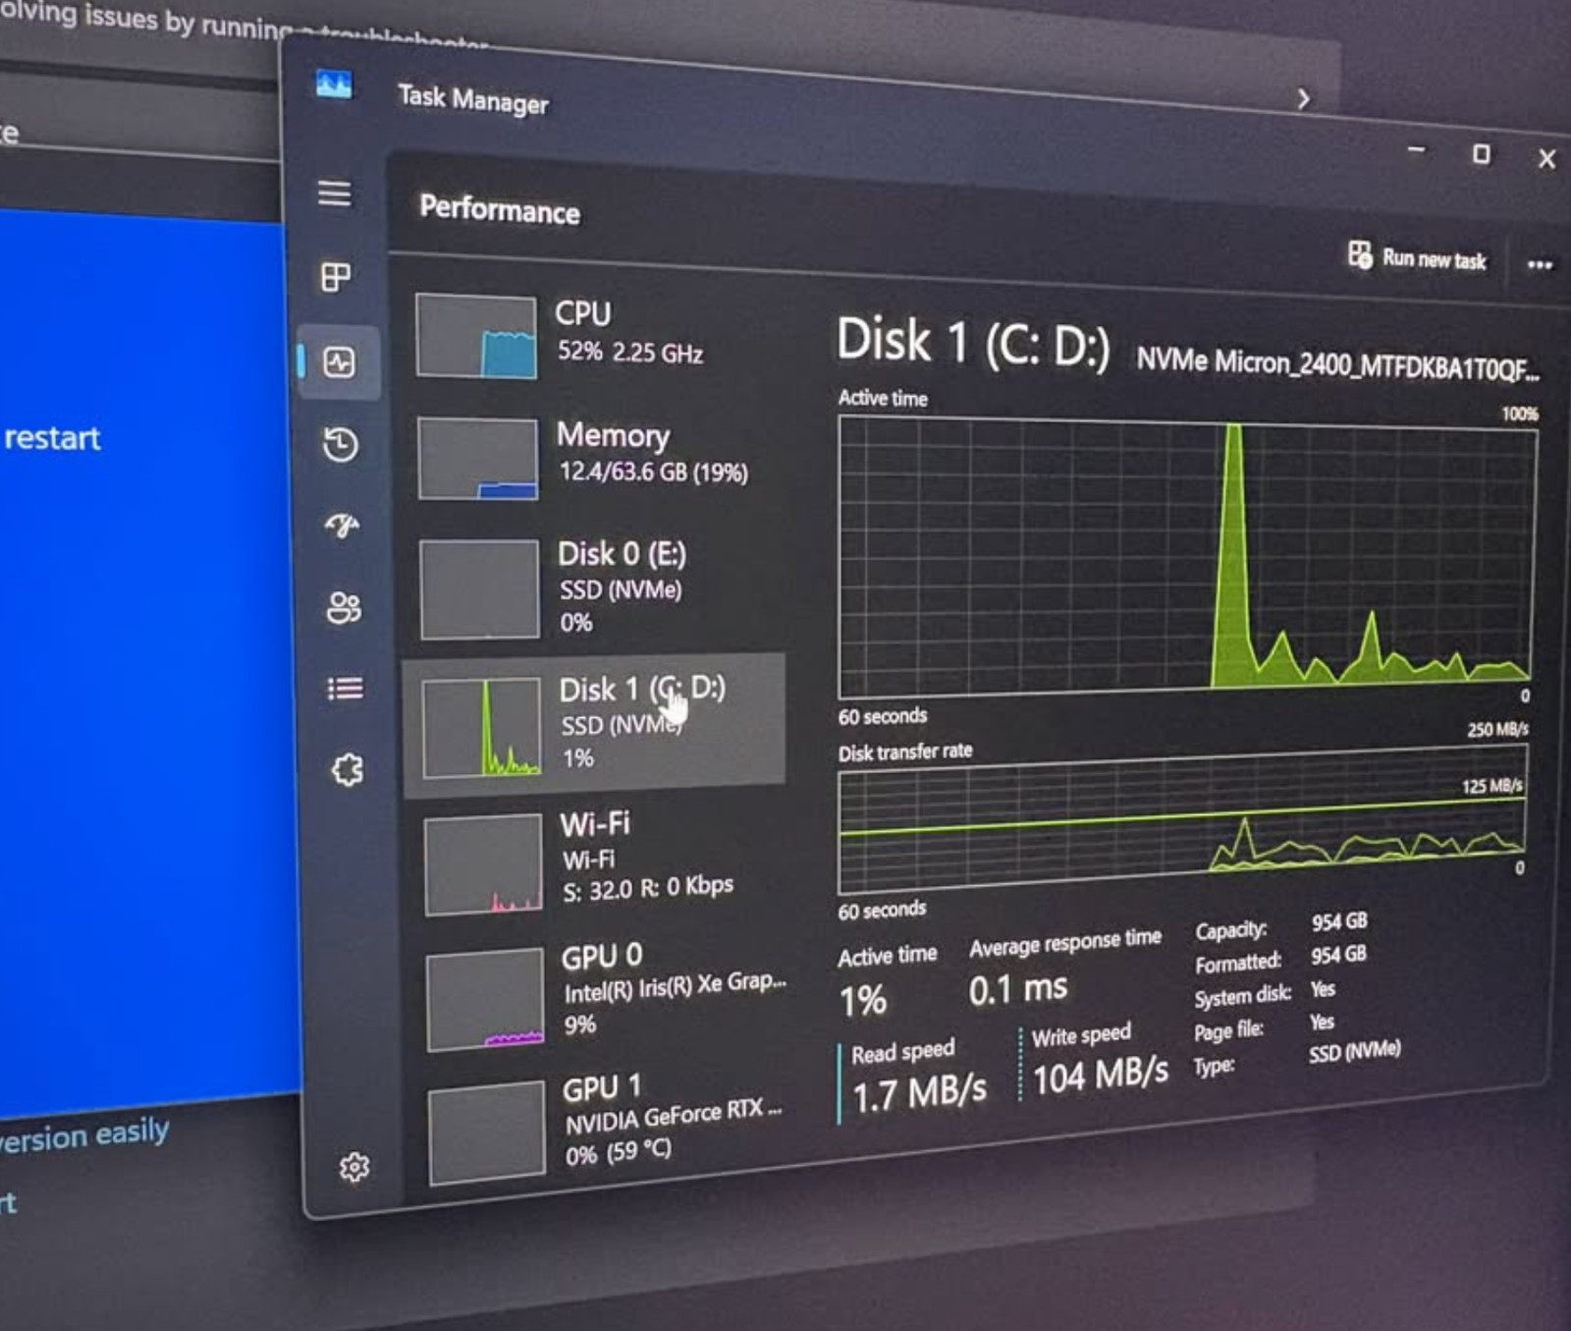
Task: Click the Type SSD (NVMe) value
Action: tap(1354, 1051)
